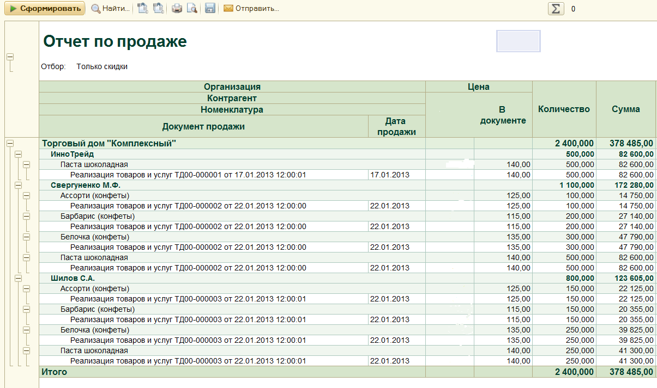Open print preview icon
Image resolution: width=657 pixels, height=388 pixels.
coord(192,9)
